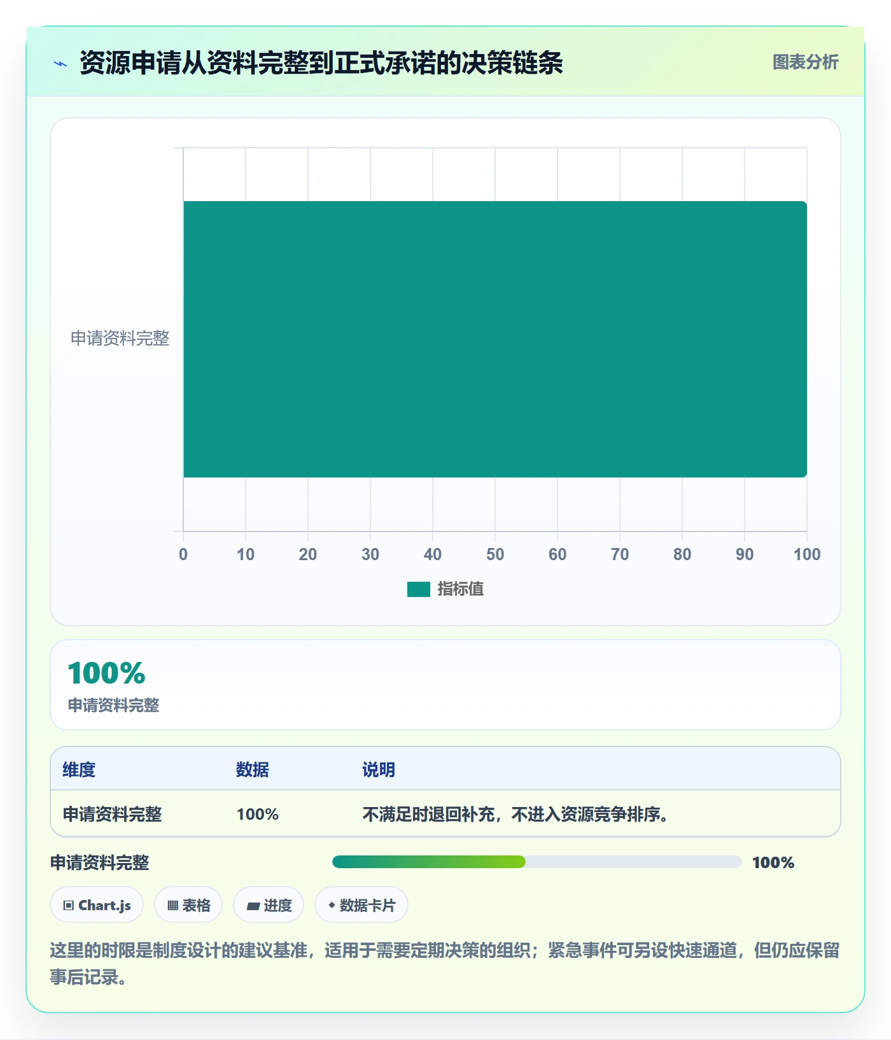The image size is (891, 1040).
Task: Select the 表格 tag
Action: [188, 905]
